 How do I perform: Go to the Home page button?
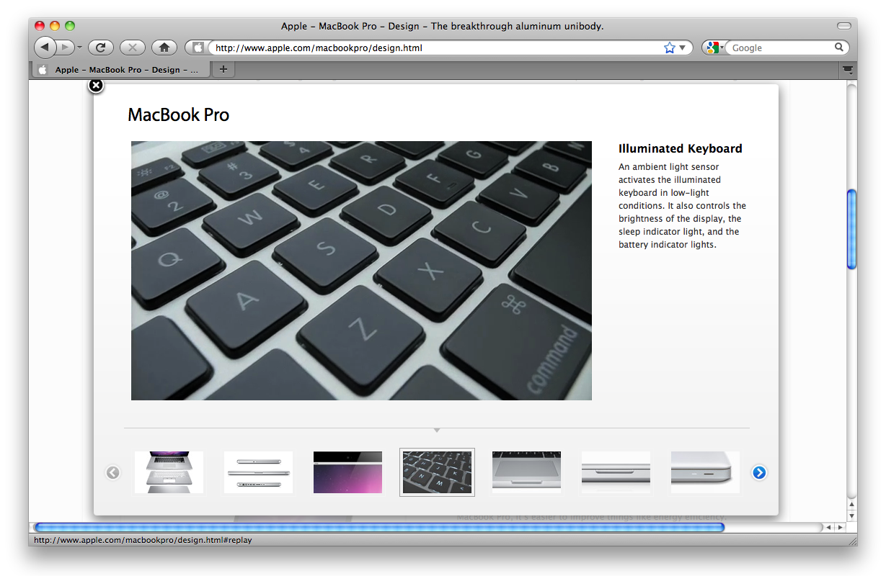[x=164, y=48]
